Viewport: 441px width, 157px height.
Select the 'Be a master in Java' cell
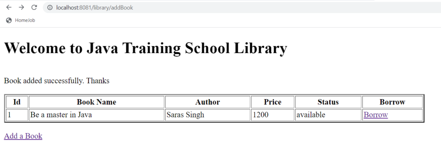[x=96, y=115]
